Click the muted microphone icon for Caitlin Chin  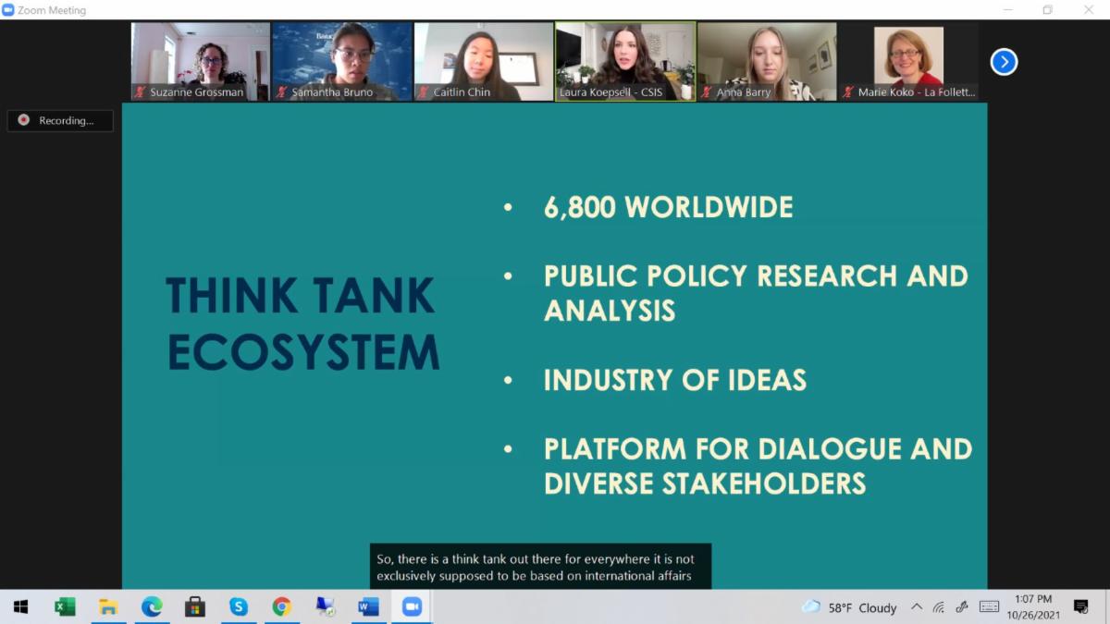click(424, 92)
